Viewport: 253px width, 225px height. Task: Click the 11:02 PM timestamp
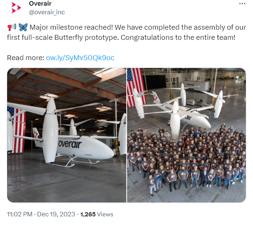point(20,214)
